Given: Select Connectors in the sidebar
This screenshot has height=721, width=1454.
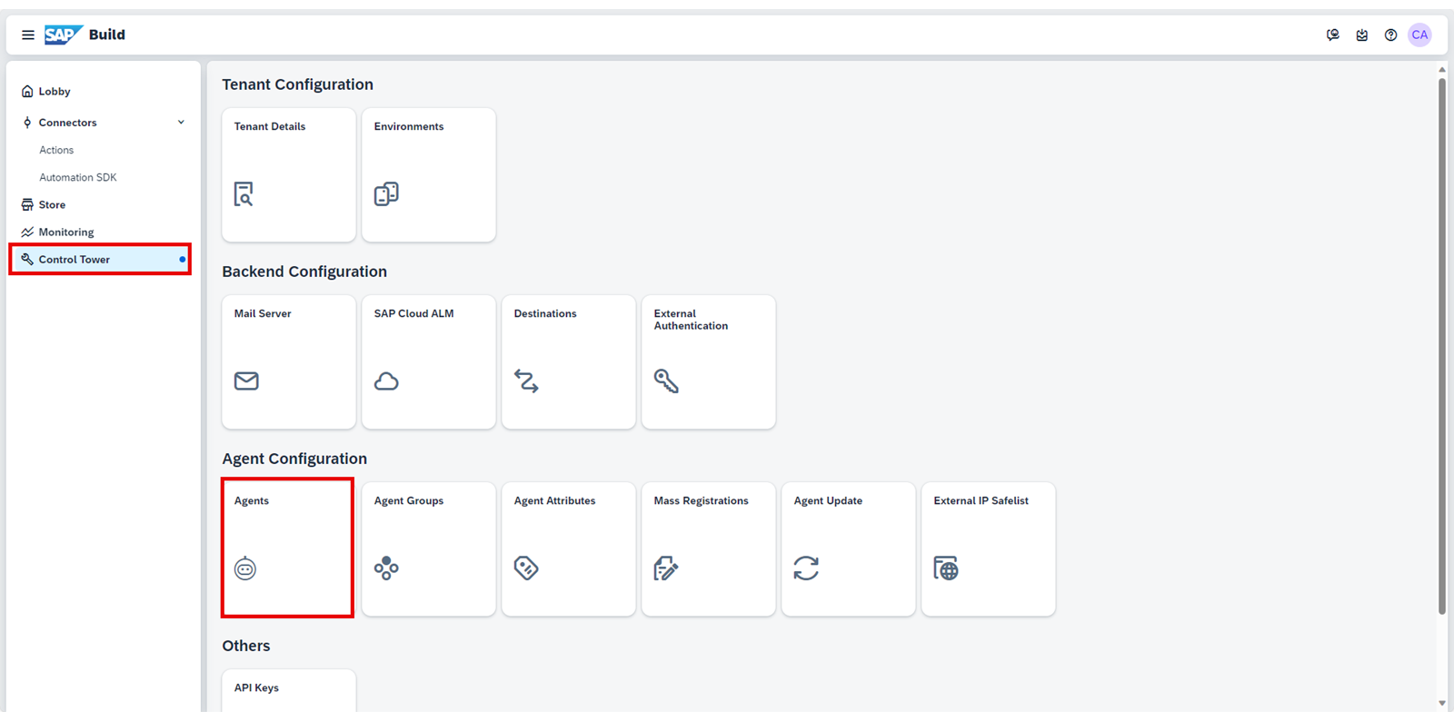Looking at the screenshot, I should click(x=67, y=123).
